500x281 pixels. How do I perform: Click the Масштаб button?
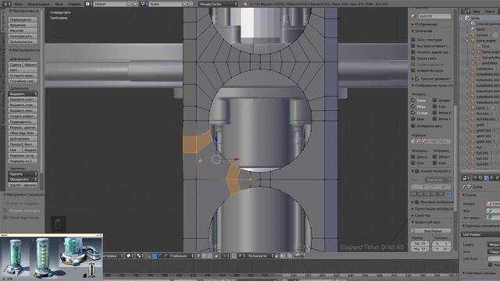23,30
